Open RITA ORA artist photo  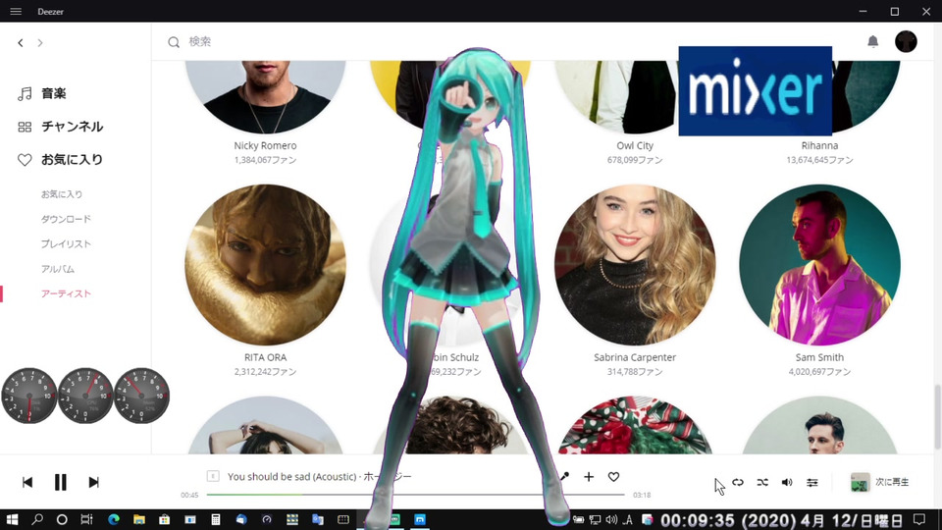[x=266, y=265]
